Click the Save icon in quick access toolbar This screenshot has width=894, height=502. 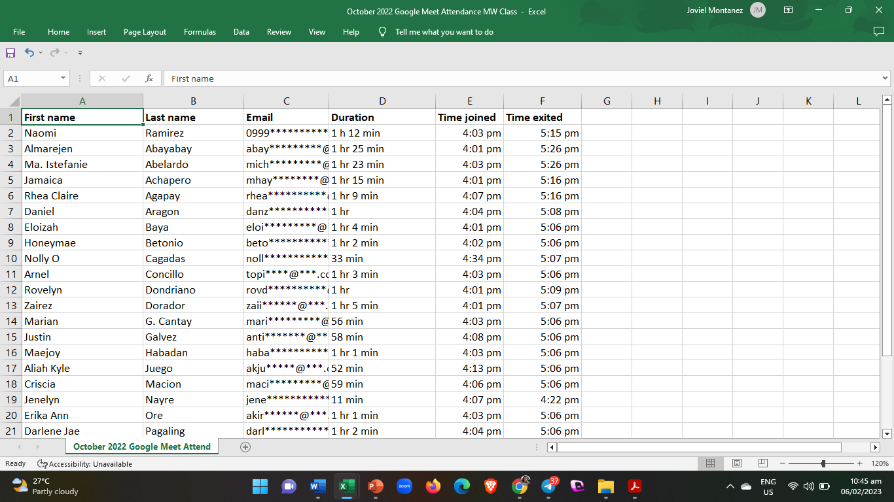click(x=10, y=53)
